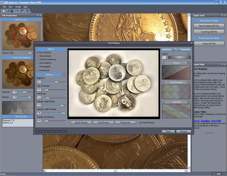Viewport: 227px width, 176px height.
Task: Close the Quick Tool panel
Action: coord(225,15)
